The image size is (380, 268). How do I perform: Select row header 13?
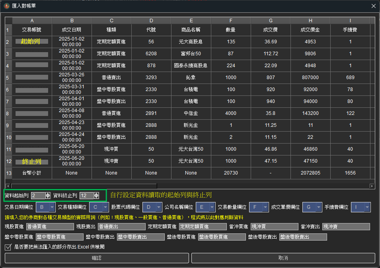tap(9, 173)
